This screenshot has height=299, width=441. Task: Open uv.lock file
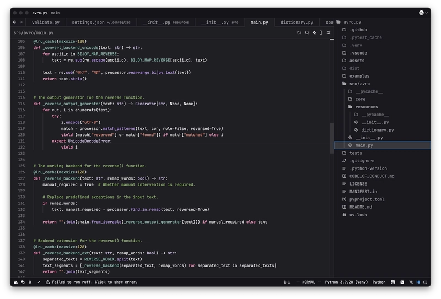point(382,215)
